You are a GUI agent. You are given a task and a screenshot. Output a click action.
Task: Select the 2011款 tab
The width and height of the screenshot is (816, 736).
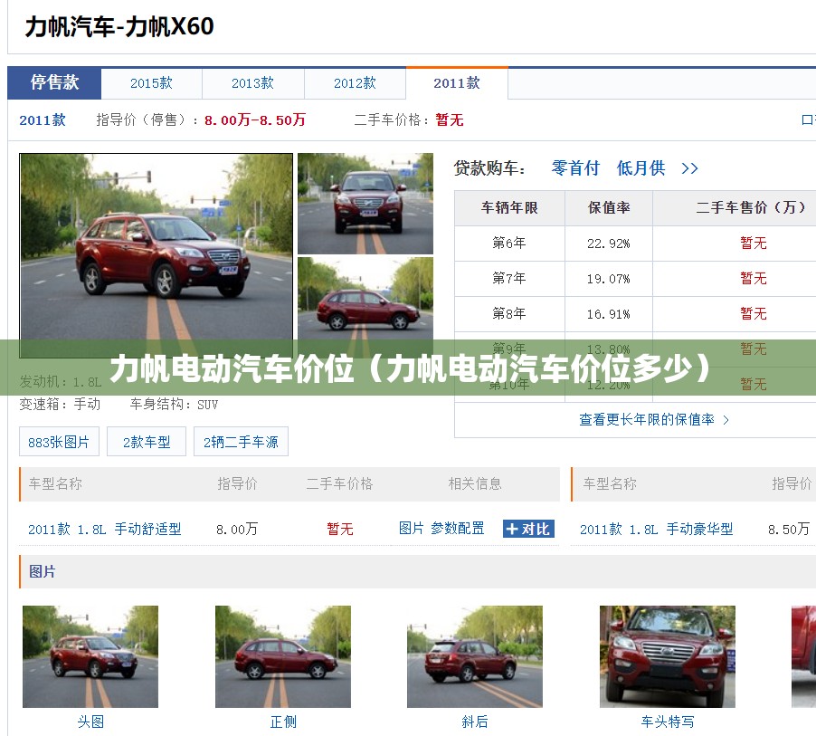[x=457, y=83]
